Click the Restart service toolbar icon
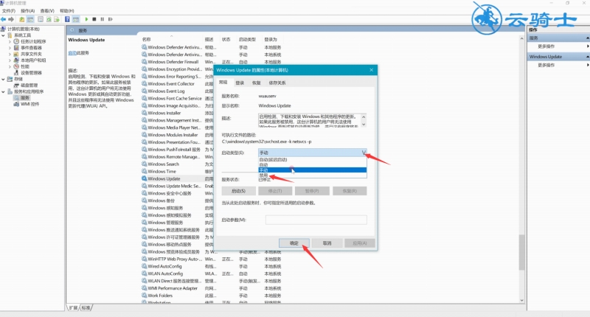 pyautogui.click(x=110, y=19)
